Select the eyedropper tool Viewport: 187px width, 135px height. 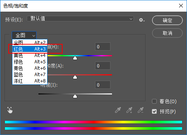tap(118, 110)
